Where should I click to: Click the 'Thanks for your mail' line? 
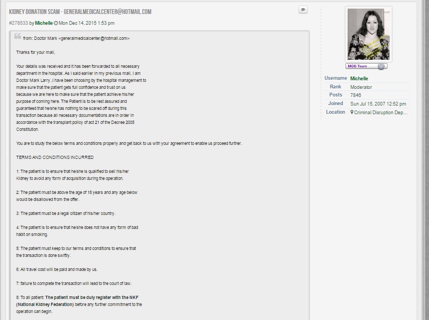pyautogui.click(x=36, y=52)
